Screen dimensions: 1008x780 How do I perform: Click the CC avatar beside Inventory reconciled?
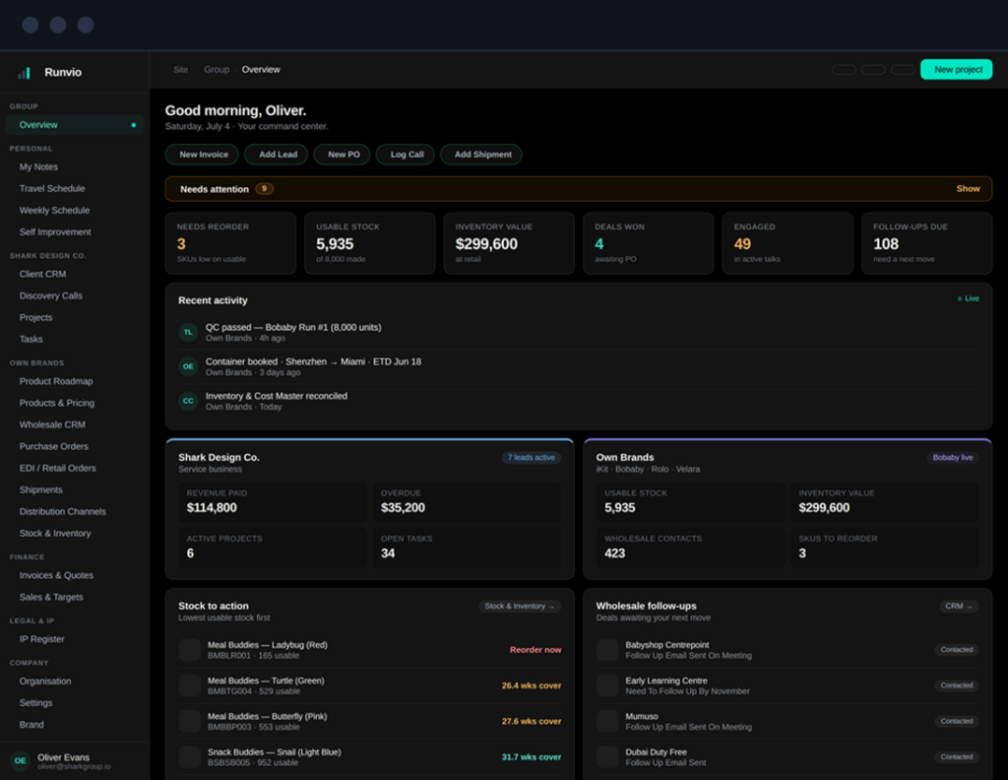tap(188, 401)
